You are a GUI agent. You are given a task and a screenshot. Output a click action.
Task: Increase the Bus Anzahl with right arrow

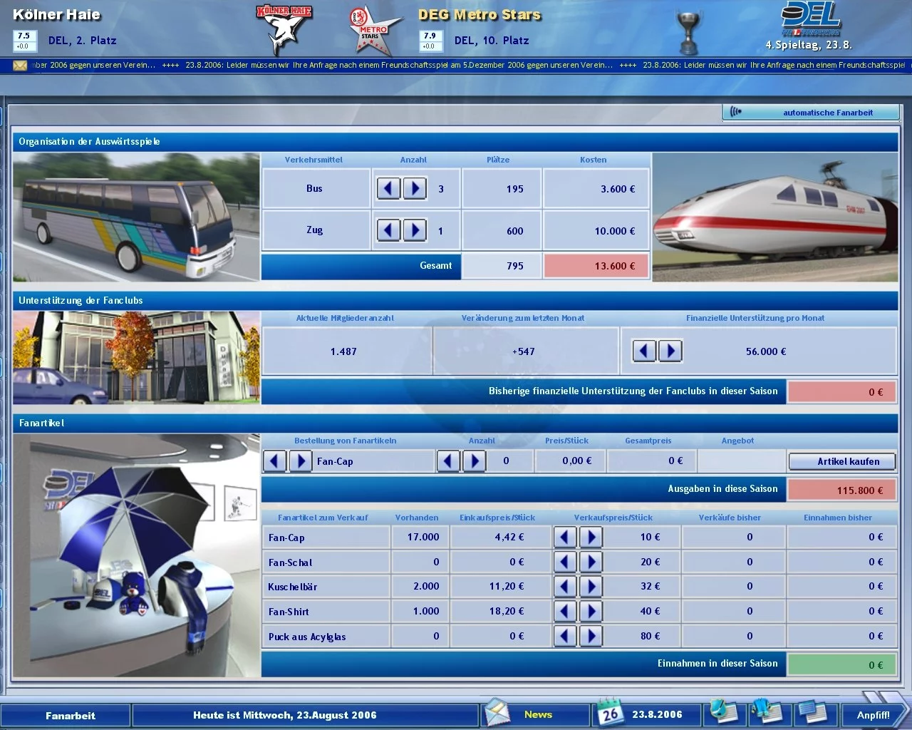(415, 188)
